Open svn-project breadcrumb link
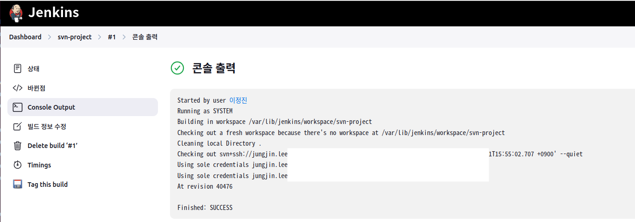The width and height of the screenshot is (635, 222). (x=75, y=37)
